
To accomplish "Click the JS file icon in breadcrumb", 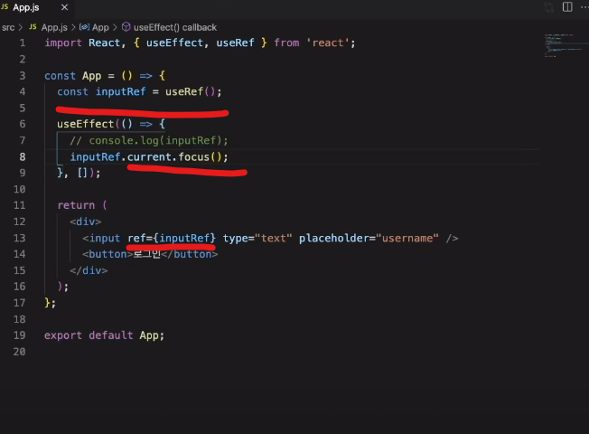I will click(x=33, y=27).
